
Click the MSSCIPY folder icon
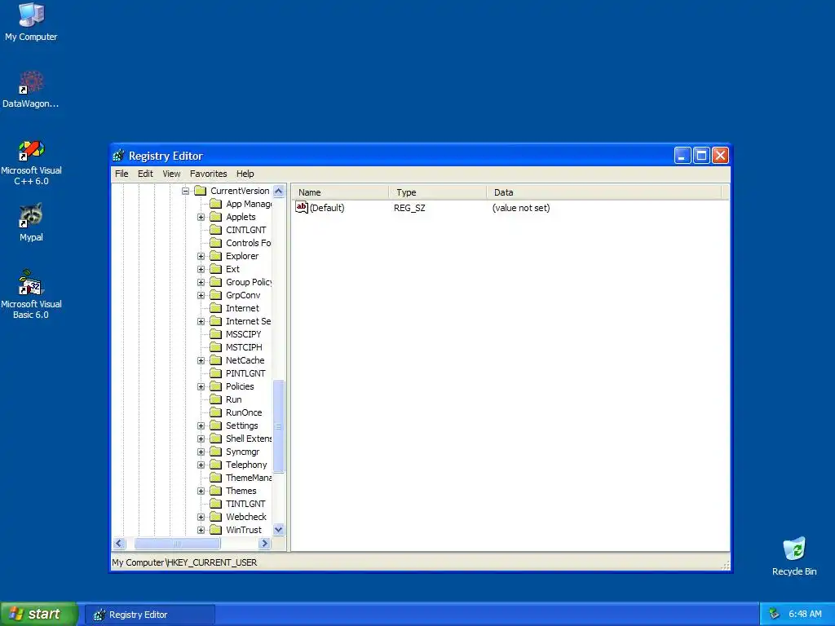pos(215,333)
